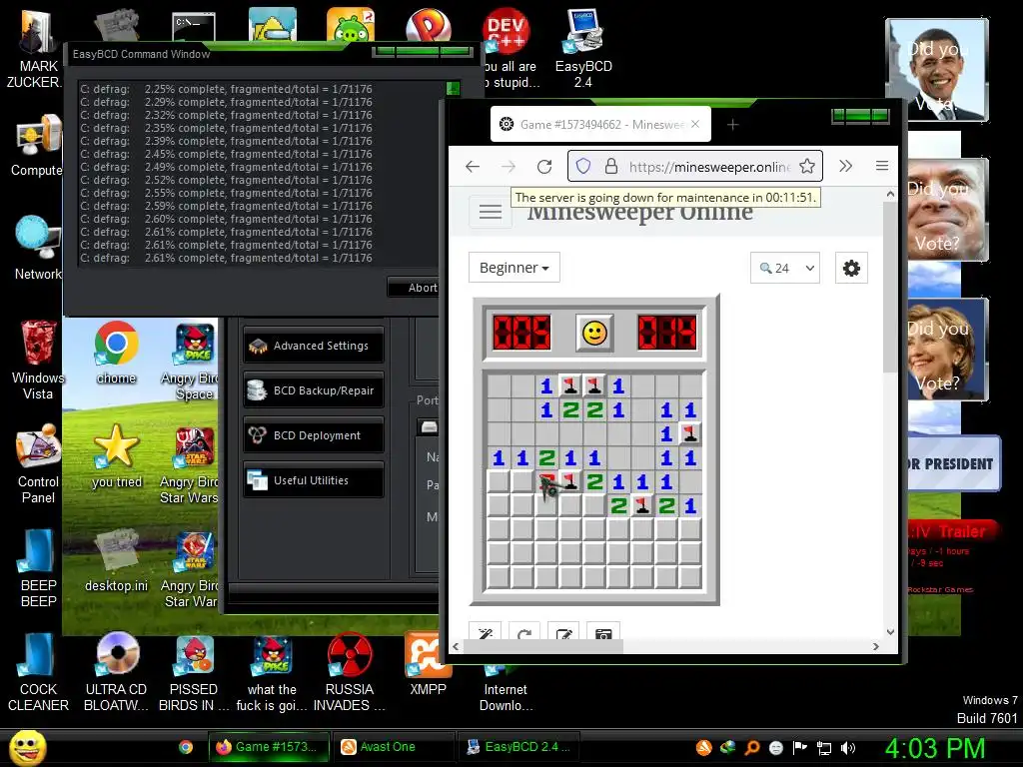Open the EasyBCD 2.4 desktop shortcut
The height and width of the screenshot is (767, 1023).
[x=583, y=48]
